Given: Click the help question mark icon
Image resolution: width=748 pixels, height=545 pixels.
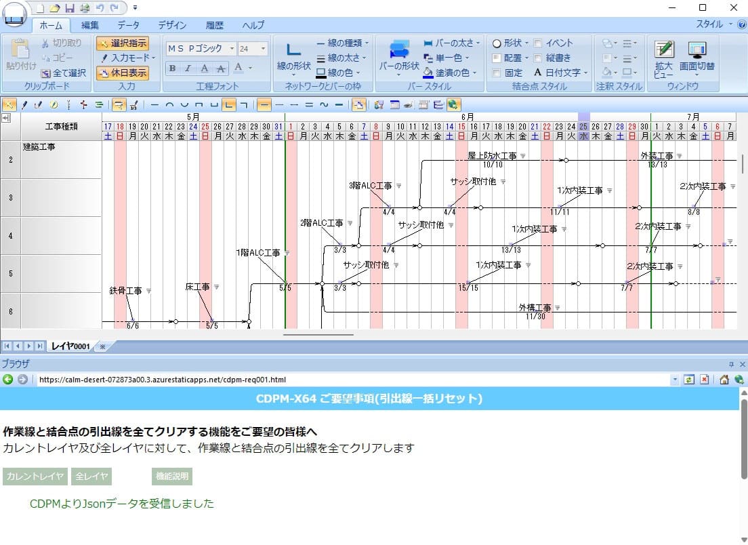Looking at the screenshot, I should click(x=742, y=24).
